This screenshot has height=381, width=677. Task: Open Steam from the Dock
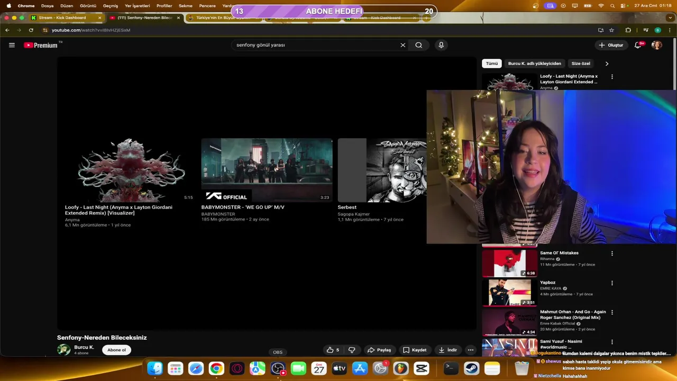pyautogui.click(x=471, y=368)
